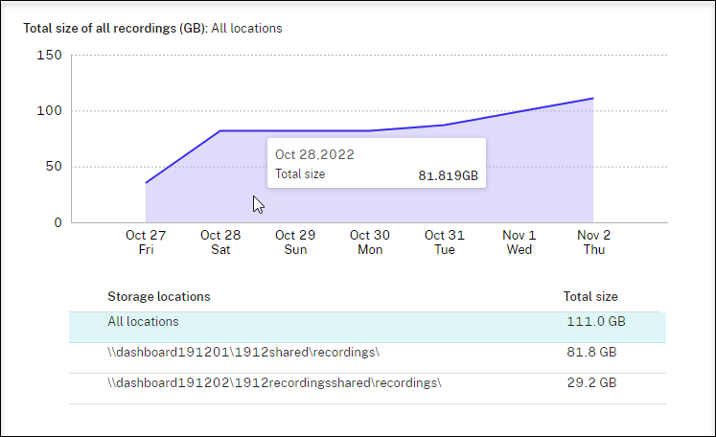This screenshot has width=716, height=437.
Task: Click the 81.8 GB size cell
Action: pos(590,353)
